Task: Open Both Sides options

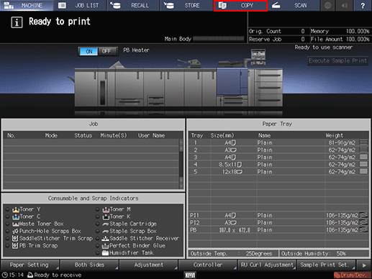Action: 89,265
